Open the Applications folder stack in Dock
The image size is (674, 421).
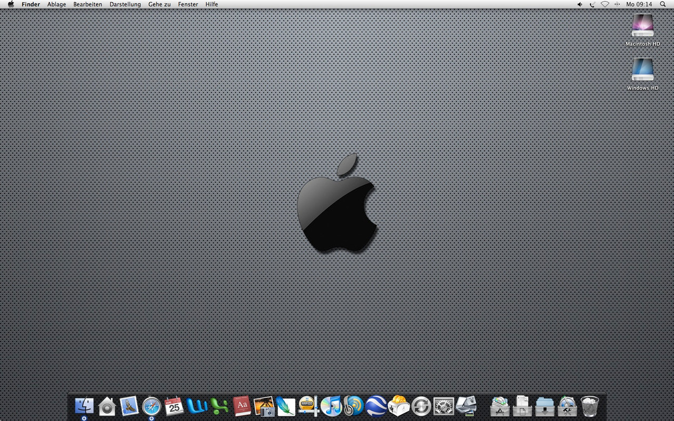tap(500, 406)
